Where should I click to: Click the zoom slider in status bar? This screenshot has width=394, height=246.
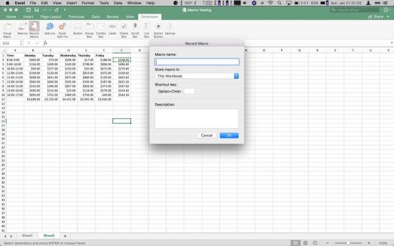[x=348, y=243]
